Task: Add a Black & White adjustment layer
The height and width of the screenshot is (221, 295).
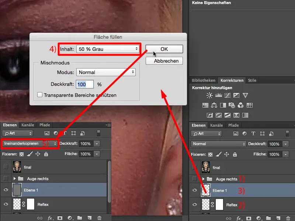Action: tap(223, 105)
